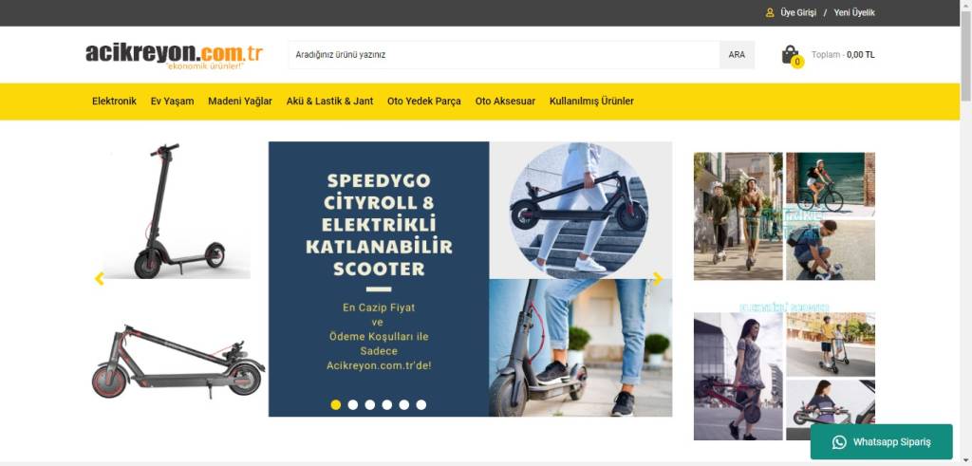Focus the product search input field

[x=504, y=54]
